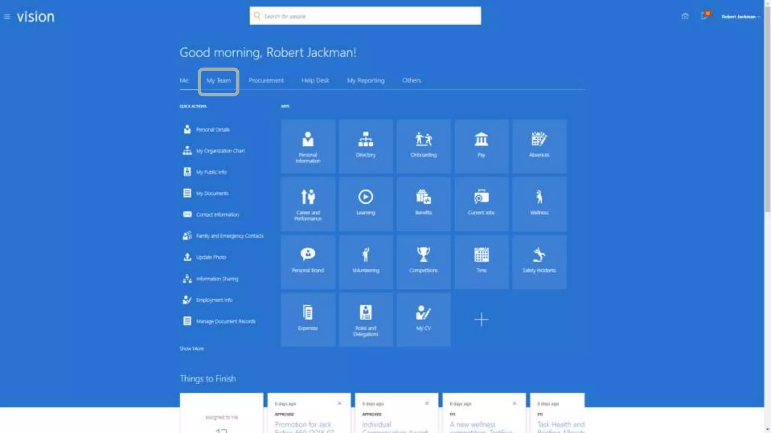Click the plus tile to add apps
Image resolution: width=771 pixels, height=433 pixels.
pyautogui.click(x=481, y=319)
